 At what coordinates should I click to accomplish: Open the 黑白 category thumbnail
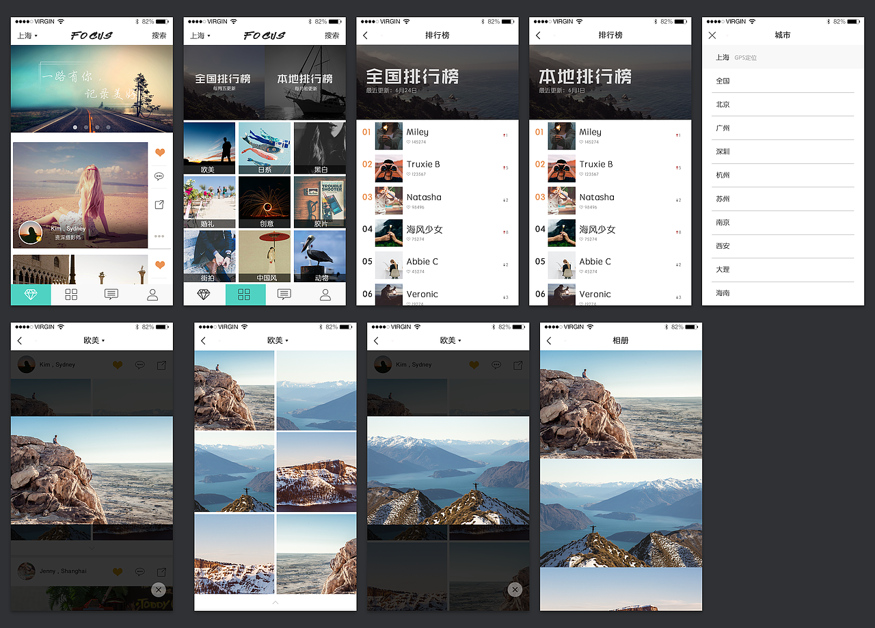pos(320,148)
